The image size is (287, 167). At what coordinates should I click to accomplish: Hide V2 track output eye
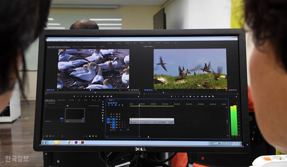[119, 117]
